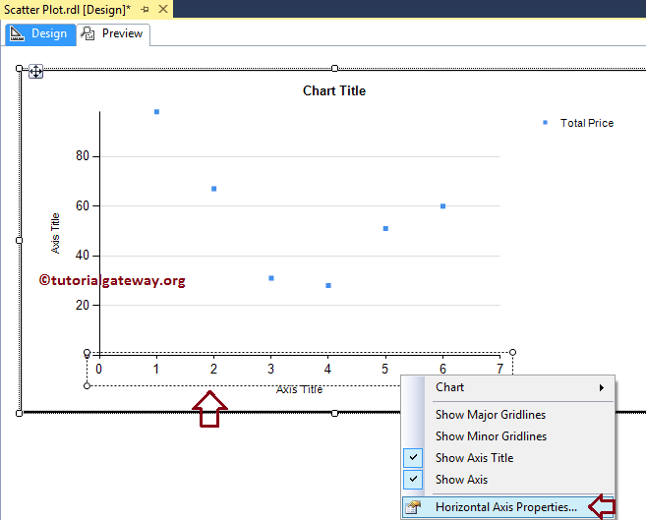The height and width of the screenshot is (520, 646).
Task: Click the Chart submenu arrow
Action: (602, 387)
